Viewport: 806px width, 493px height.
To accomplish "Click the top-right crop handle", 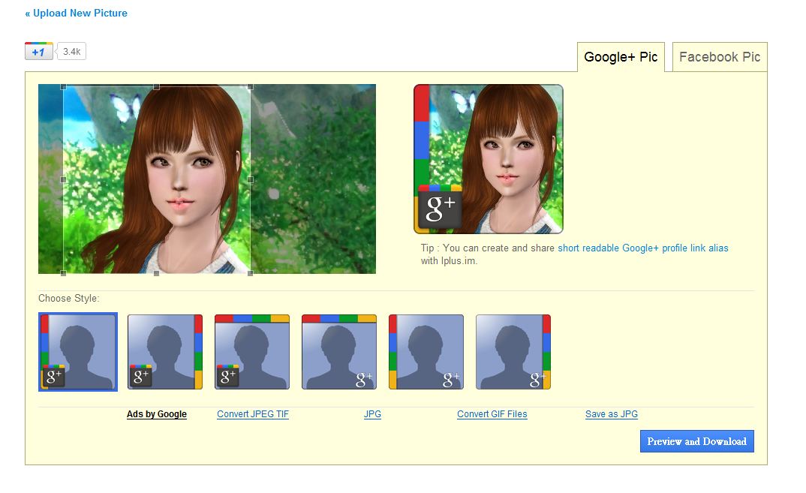I will tap(251, 87).
